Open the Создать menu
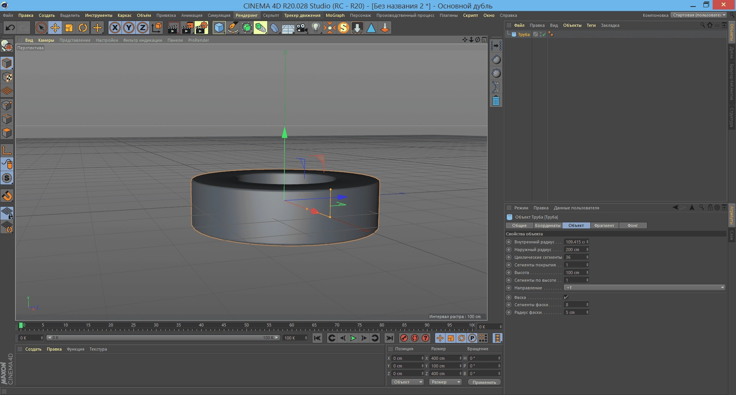The width and height of the screenshot is (736, 395). [x=47, y=15]
